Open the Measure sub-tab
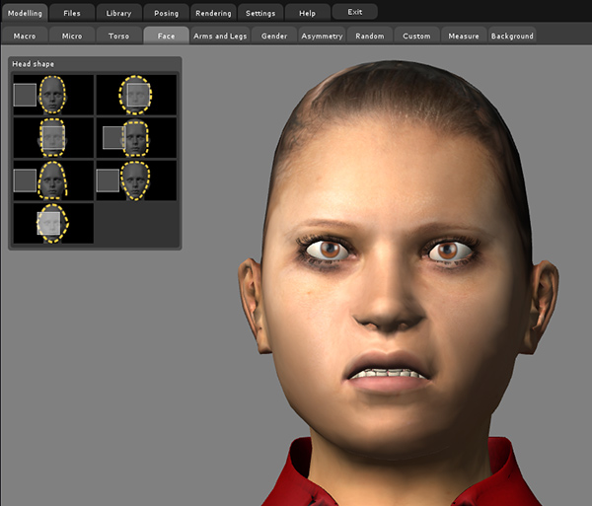Screen dimensions: 592x506 pyautogui.click(x=463, y=36)
